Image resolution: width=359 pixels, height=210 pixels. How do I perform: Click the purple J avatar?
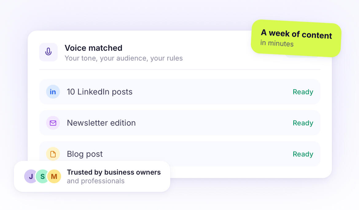31,177
